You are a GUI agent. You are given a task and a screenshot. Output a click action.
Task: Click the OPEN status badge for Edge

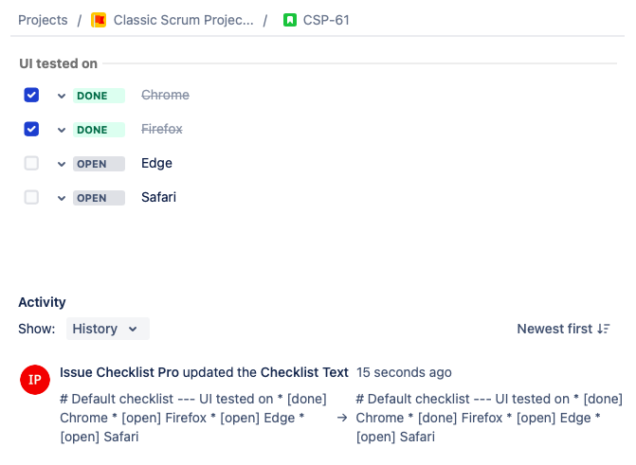click(x=99, y=164)
